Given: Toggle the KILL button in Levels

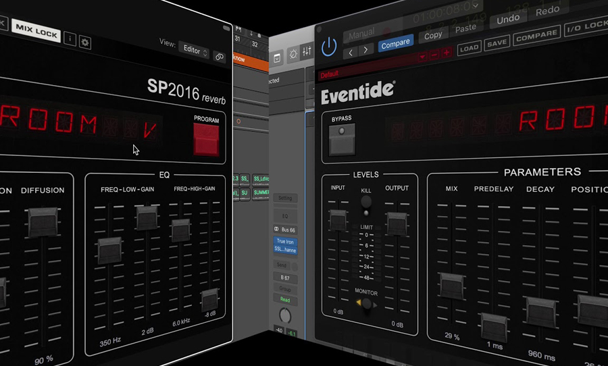Looking at the screenshot, I should click(x=366, y=201).
